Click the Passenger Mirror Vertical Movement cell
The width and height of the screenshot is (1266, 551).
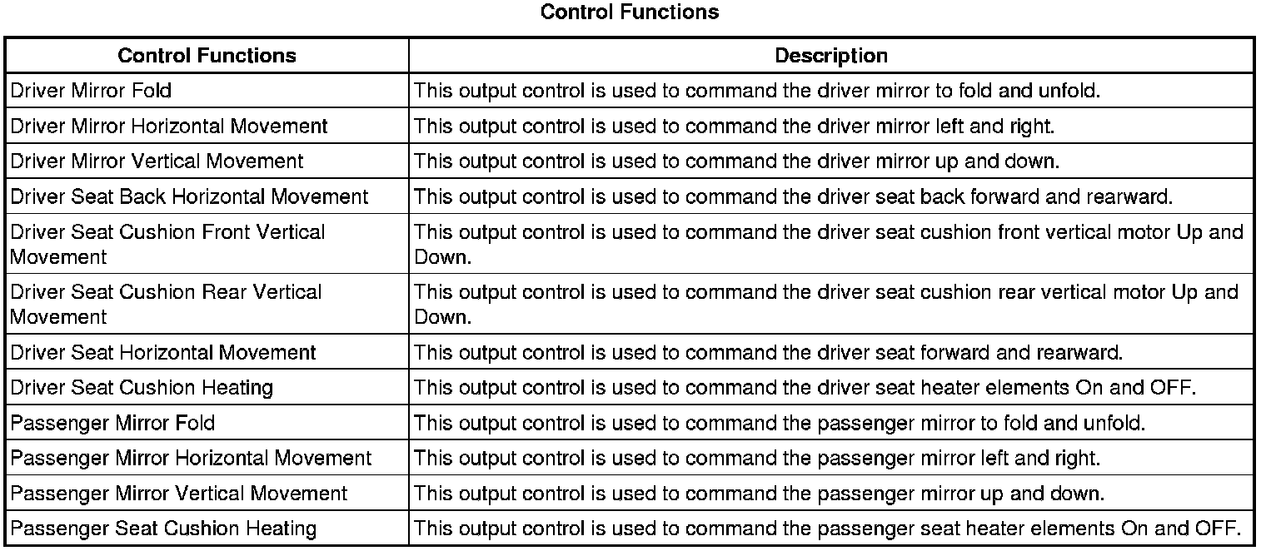179,493
